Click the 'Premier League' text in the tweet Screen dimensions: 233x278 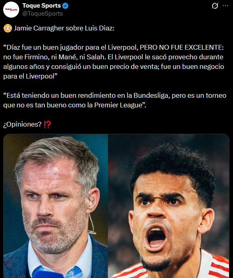(118, 105)
